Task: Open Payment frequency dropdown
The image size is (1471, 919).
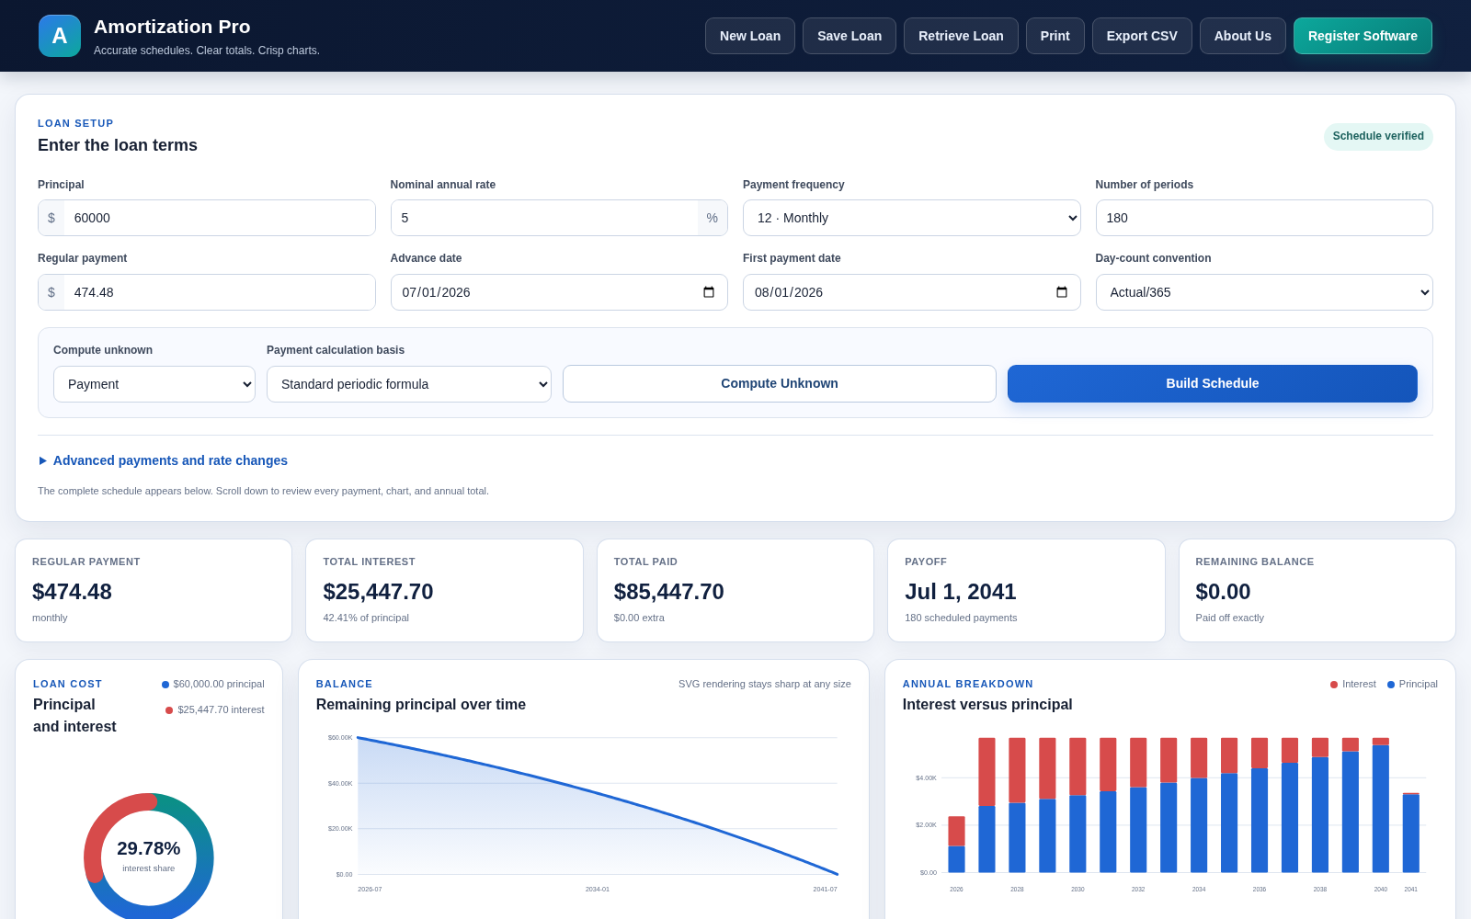Action: click(912, 218)
